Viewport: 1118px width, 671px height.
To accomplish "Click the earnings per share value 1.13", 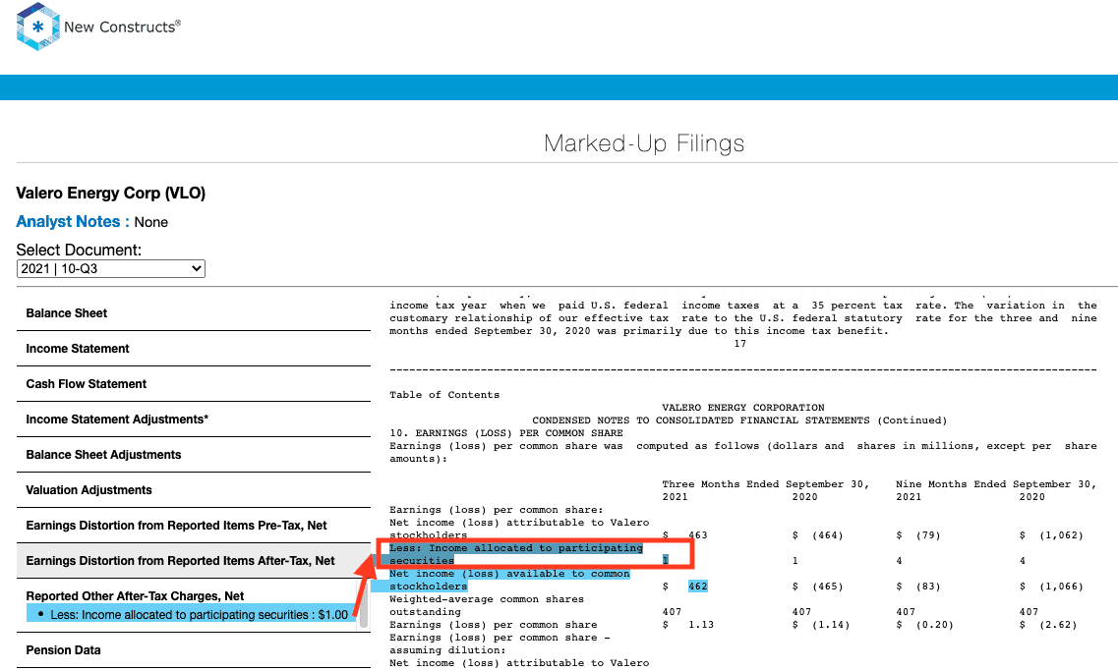I will tap(701, 625).
